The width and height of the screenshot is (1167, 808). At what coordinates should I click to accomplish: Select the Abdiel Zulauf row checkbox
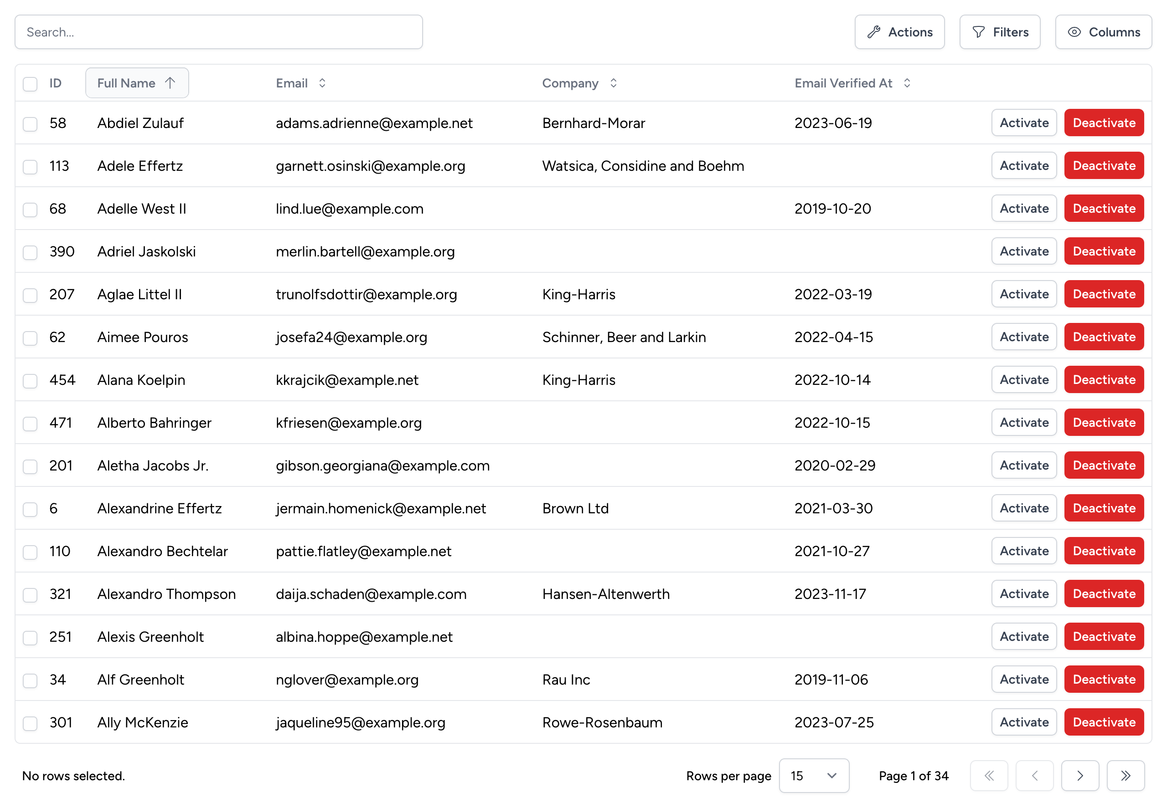[x=31, y=123]
